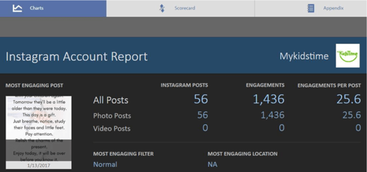Switch to the Scorecard tab
Image resolution: width=367 pixels, height=172 pixels.
(x=181, y=9)
